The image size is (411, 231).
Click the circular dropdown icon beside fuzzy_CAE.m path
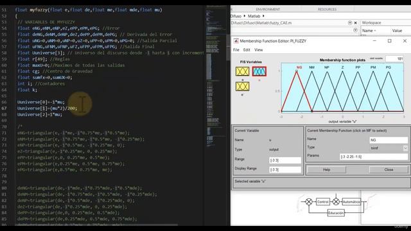click(349, 23)
